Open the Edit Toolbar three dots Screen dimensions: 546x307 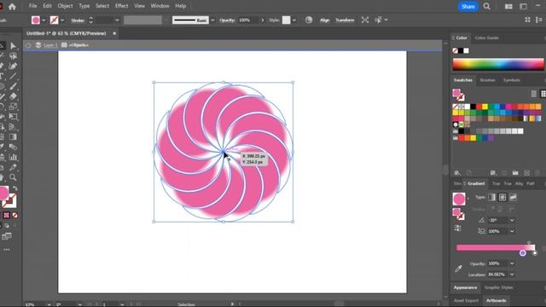click(x=7, y=250)
